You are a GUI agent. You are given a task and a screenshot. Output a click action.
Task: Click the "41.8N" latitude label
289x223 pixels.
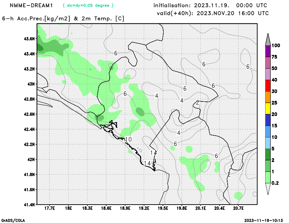coord(29,175)
